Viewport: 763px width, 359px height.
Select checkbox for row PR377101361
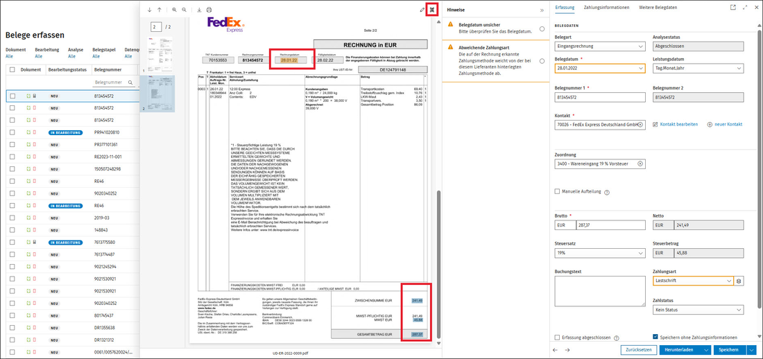point(12,144)
